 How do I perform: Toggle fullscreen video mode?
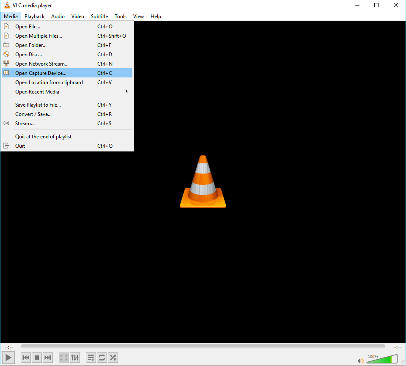[x=63, y=358]
